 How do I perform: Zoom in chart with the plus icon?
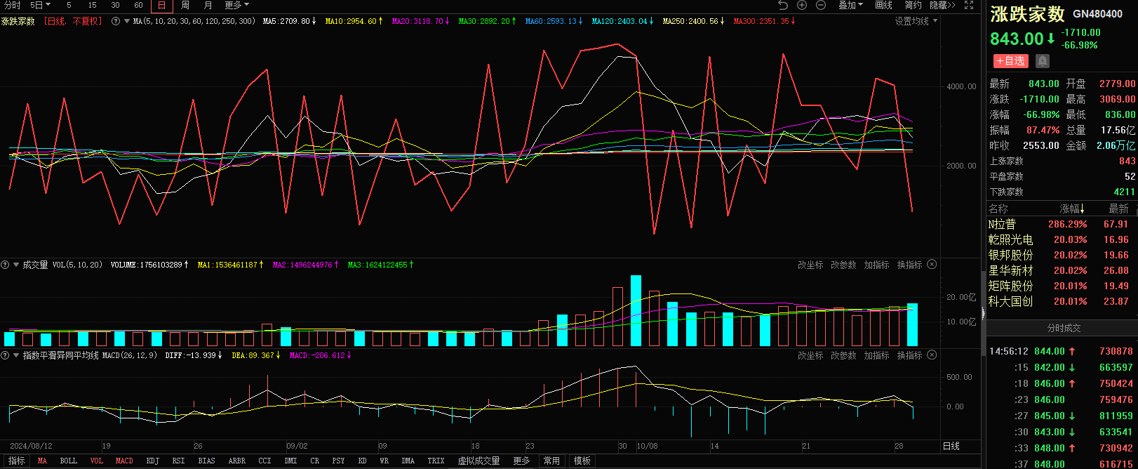802,5
